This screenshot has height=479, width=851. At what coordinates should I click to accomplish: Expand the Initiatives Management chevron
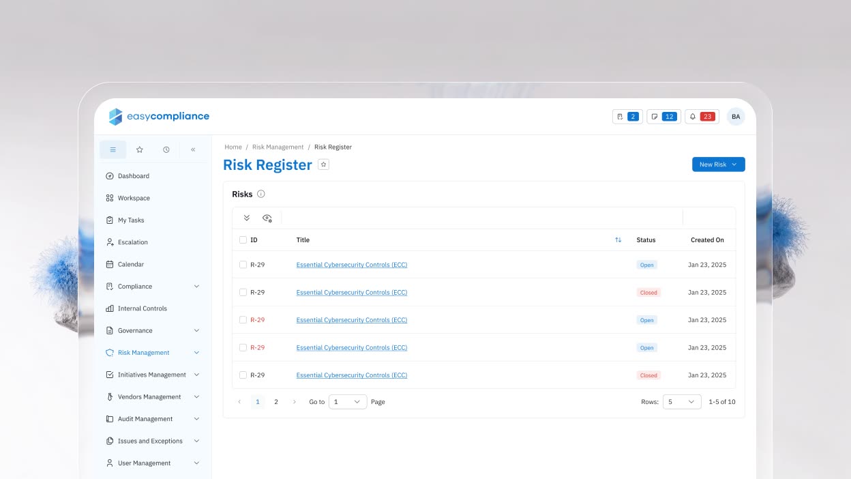[197, 375]
